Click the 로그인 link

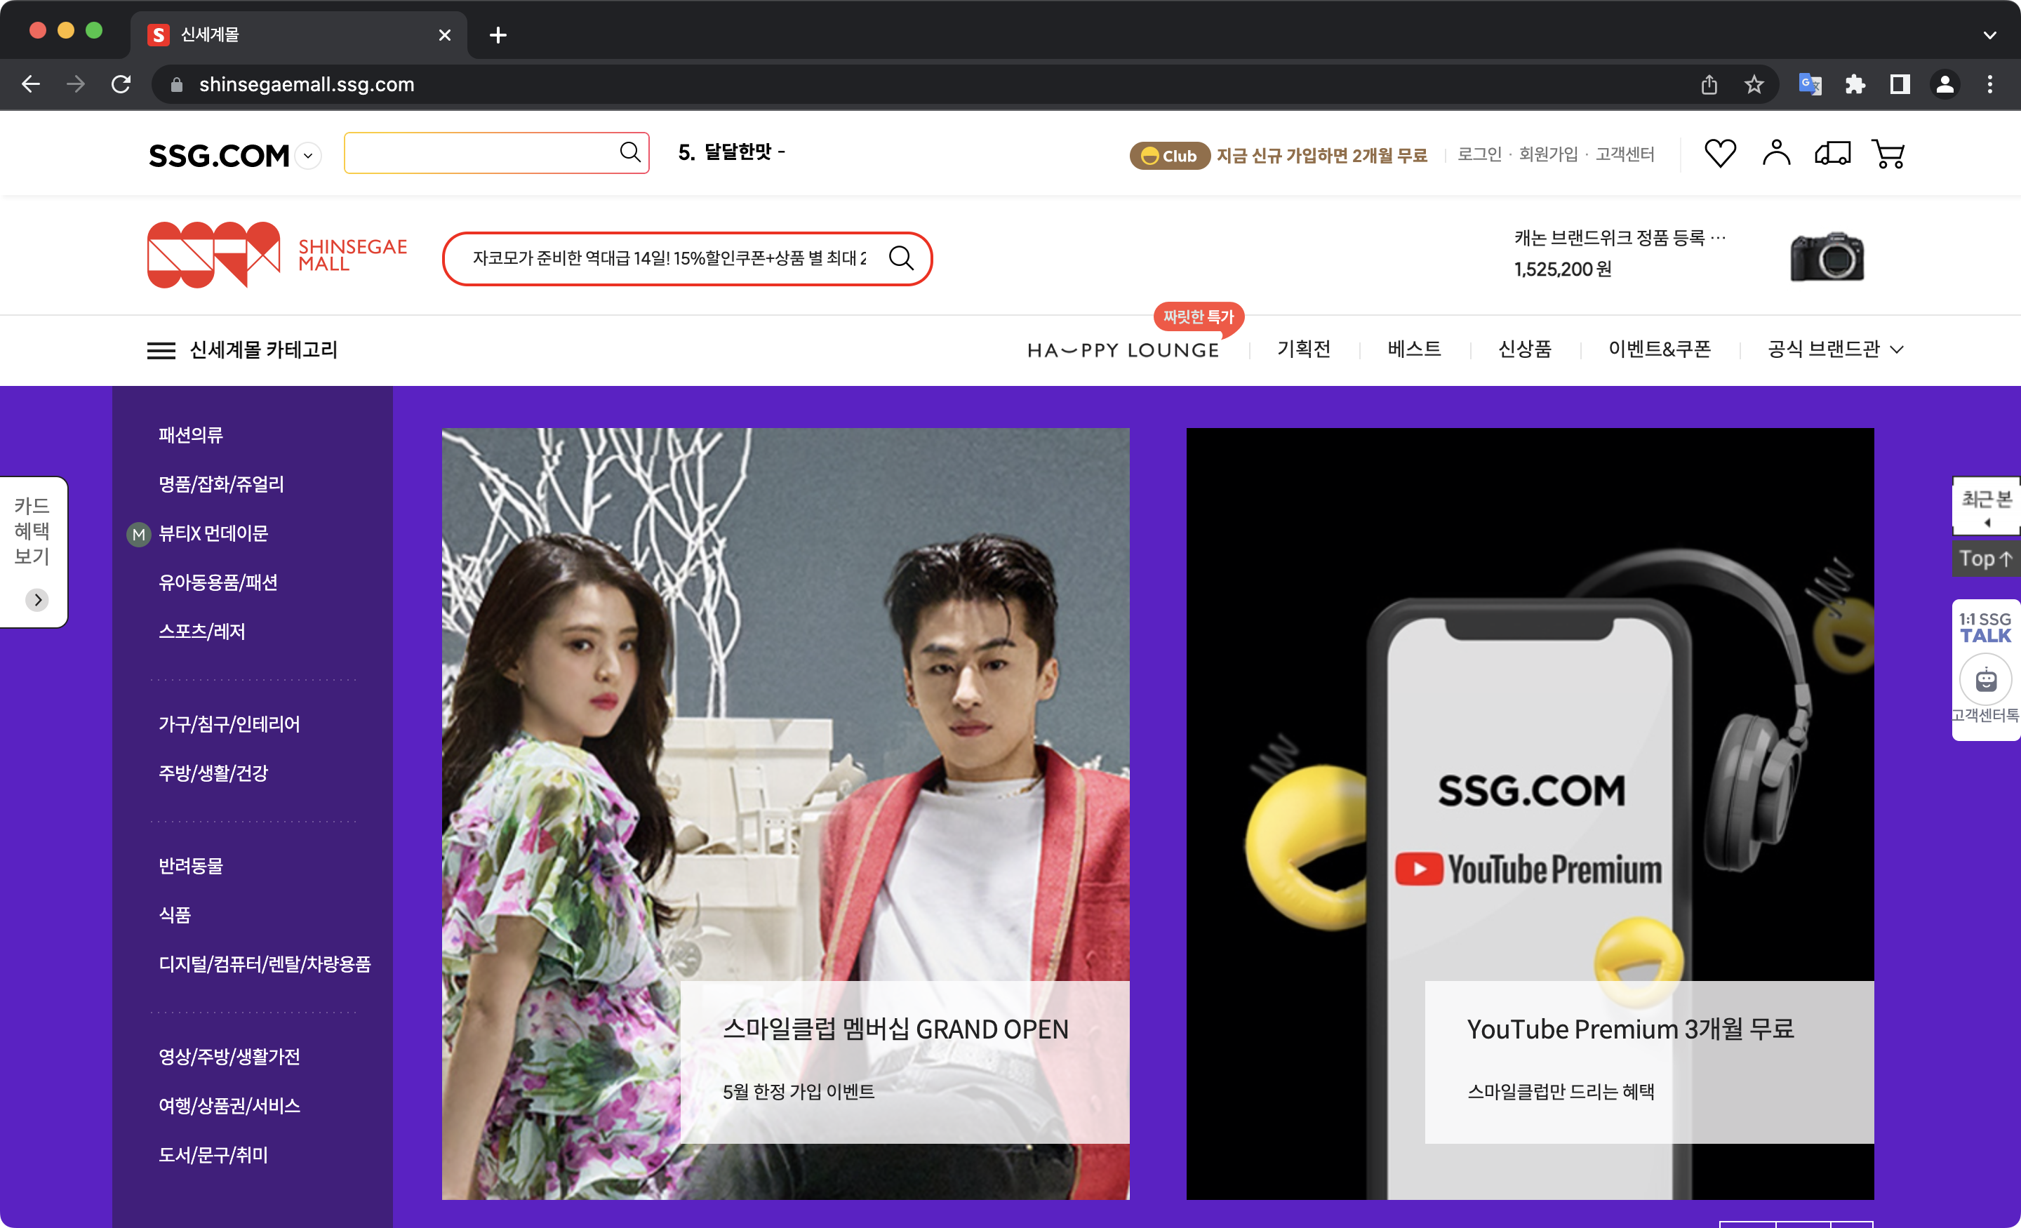click(1479, 154)
